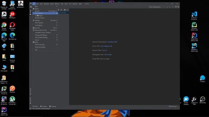Image resolution: width=209 pixels, height=117 pixels.
Task: Open PyCharm desktop shortcut
Action: [194, 26]
